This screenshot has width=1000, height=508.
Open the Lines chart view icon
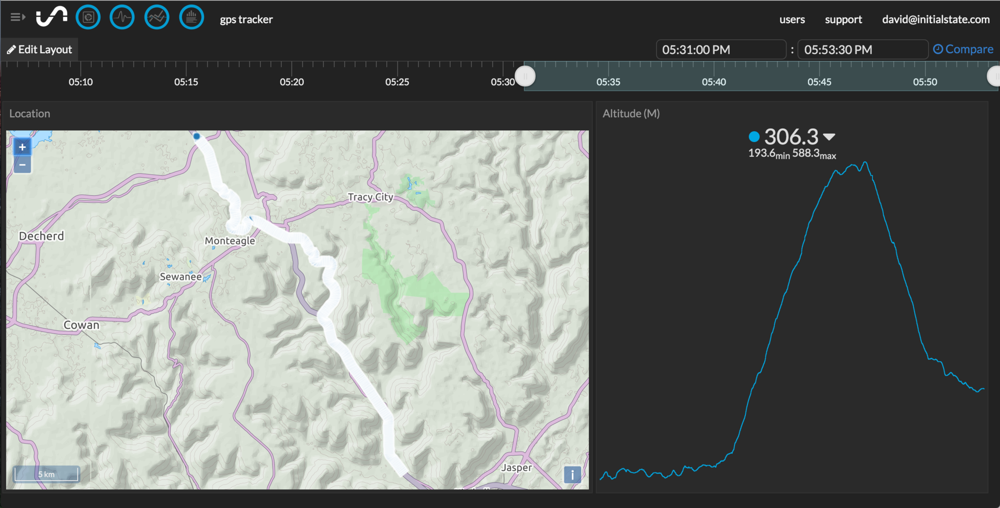pyautogui.click(x=157, y=18)
